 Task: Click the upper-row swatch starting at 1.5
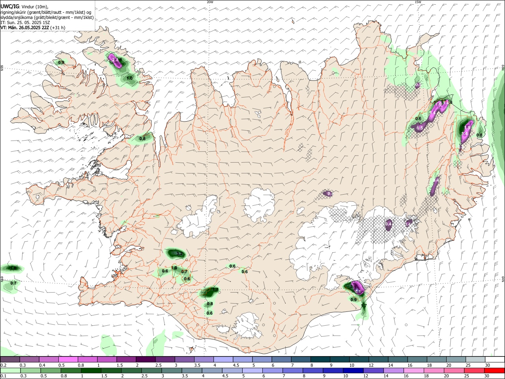click(126, 359)
